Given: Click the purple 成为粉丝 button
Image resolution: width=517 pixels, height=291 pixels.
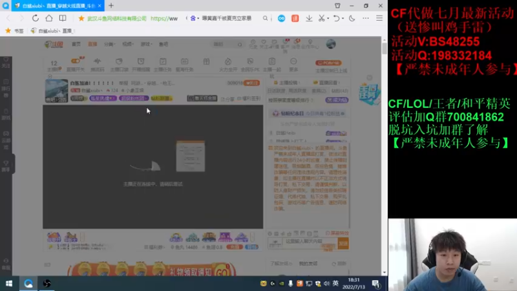Looking at the screenshot, I should (x=337, y=100).
